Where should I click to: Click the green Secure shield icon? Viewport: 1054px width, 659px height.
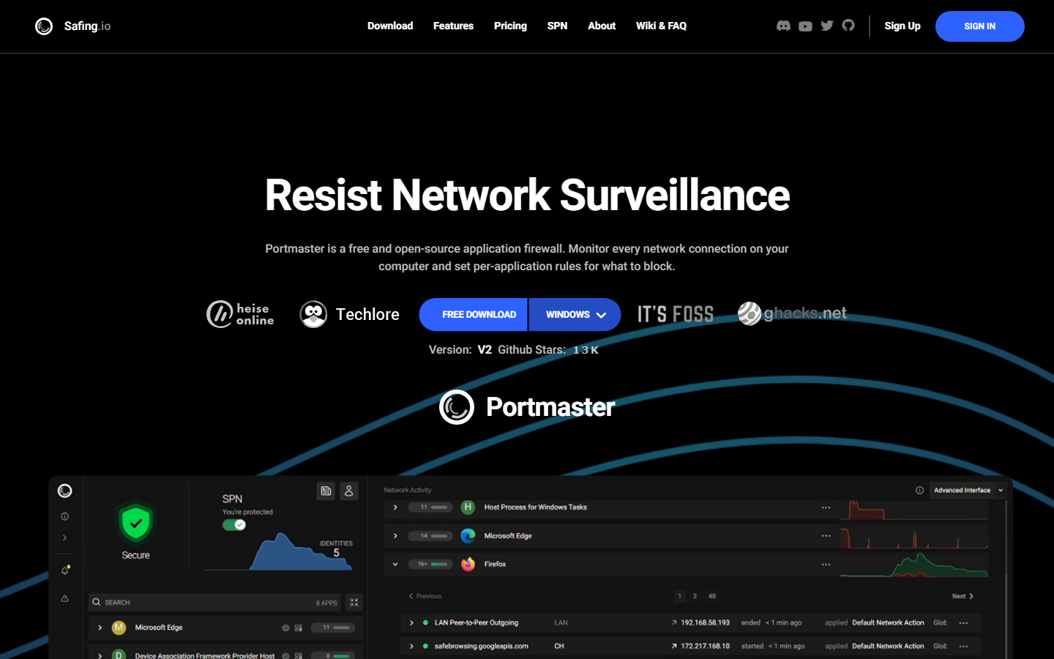click(135, 523)
